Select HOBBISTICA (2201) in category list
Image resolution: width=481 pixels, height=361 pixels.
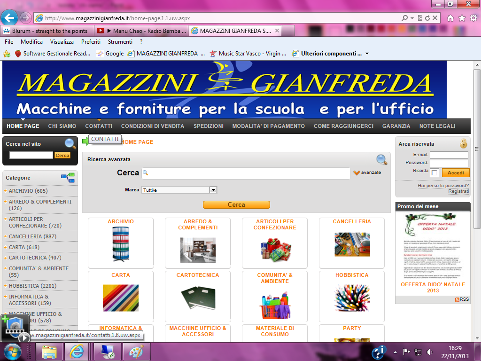[32, 286]
